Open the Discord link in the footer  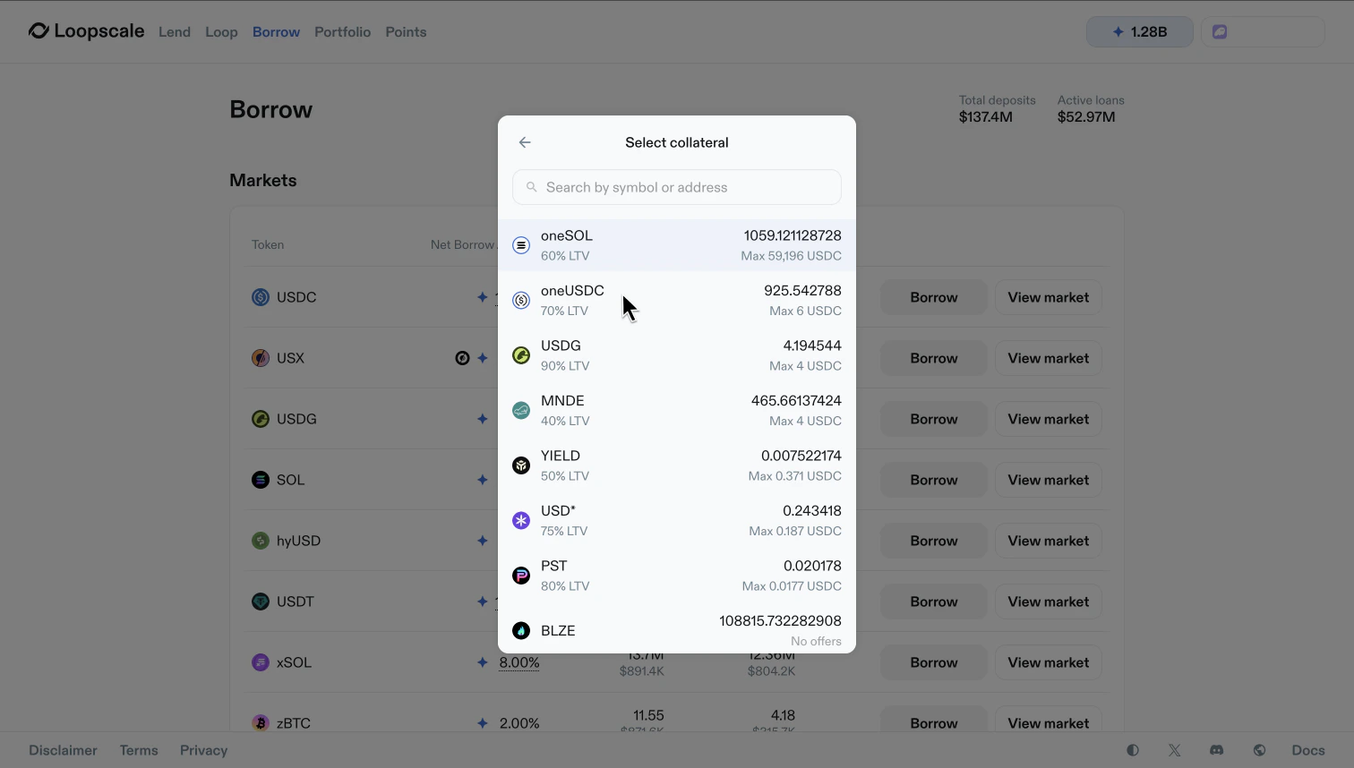click(1217, 750)
